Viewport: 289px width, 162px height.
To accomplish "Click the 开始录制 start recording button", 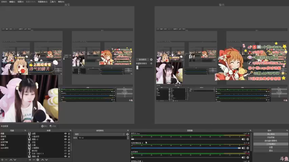I will (x=271, y=138).
